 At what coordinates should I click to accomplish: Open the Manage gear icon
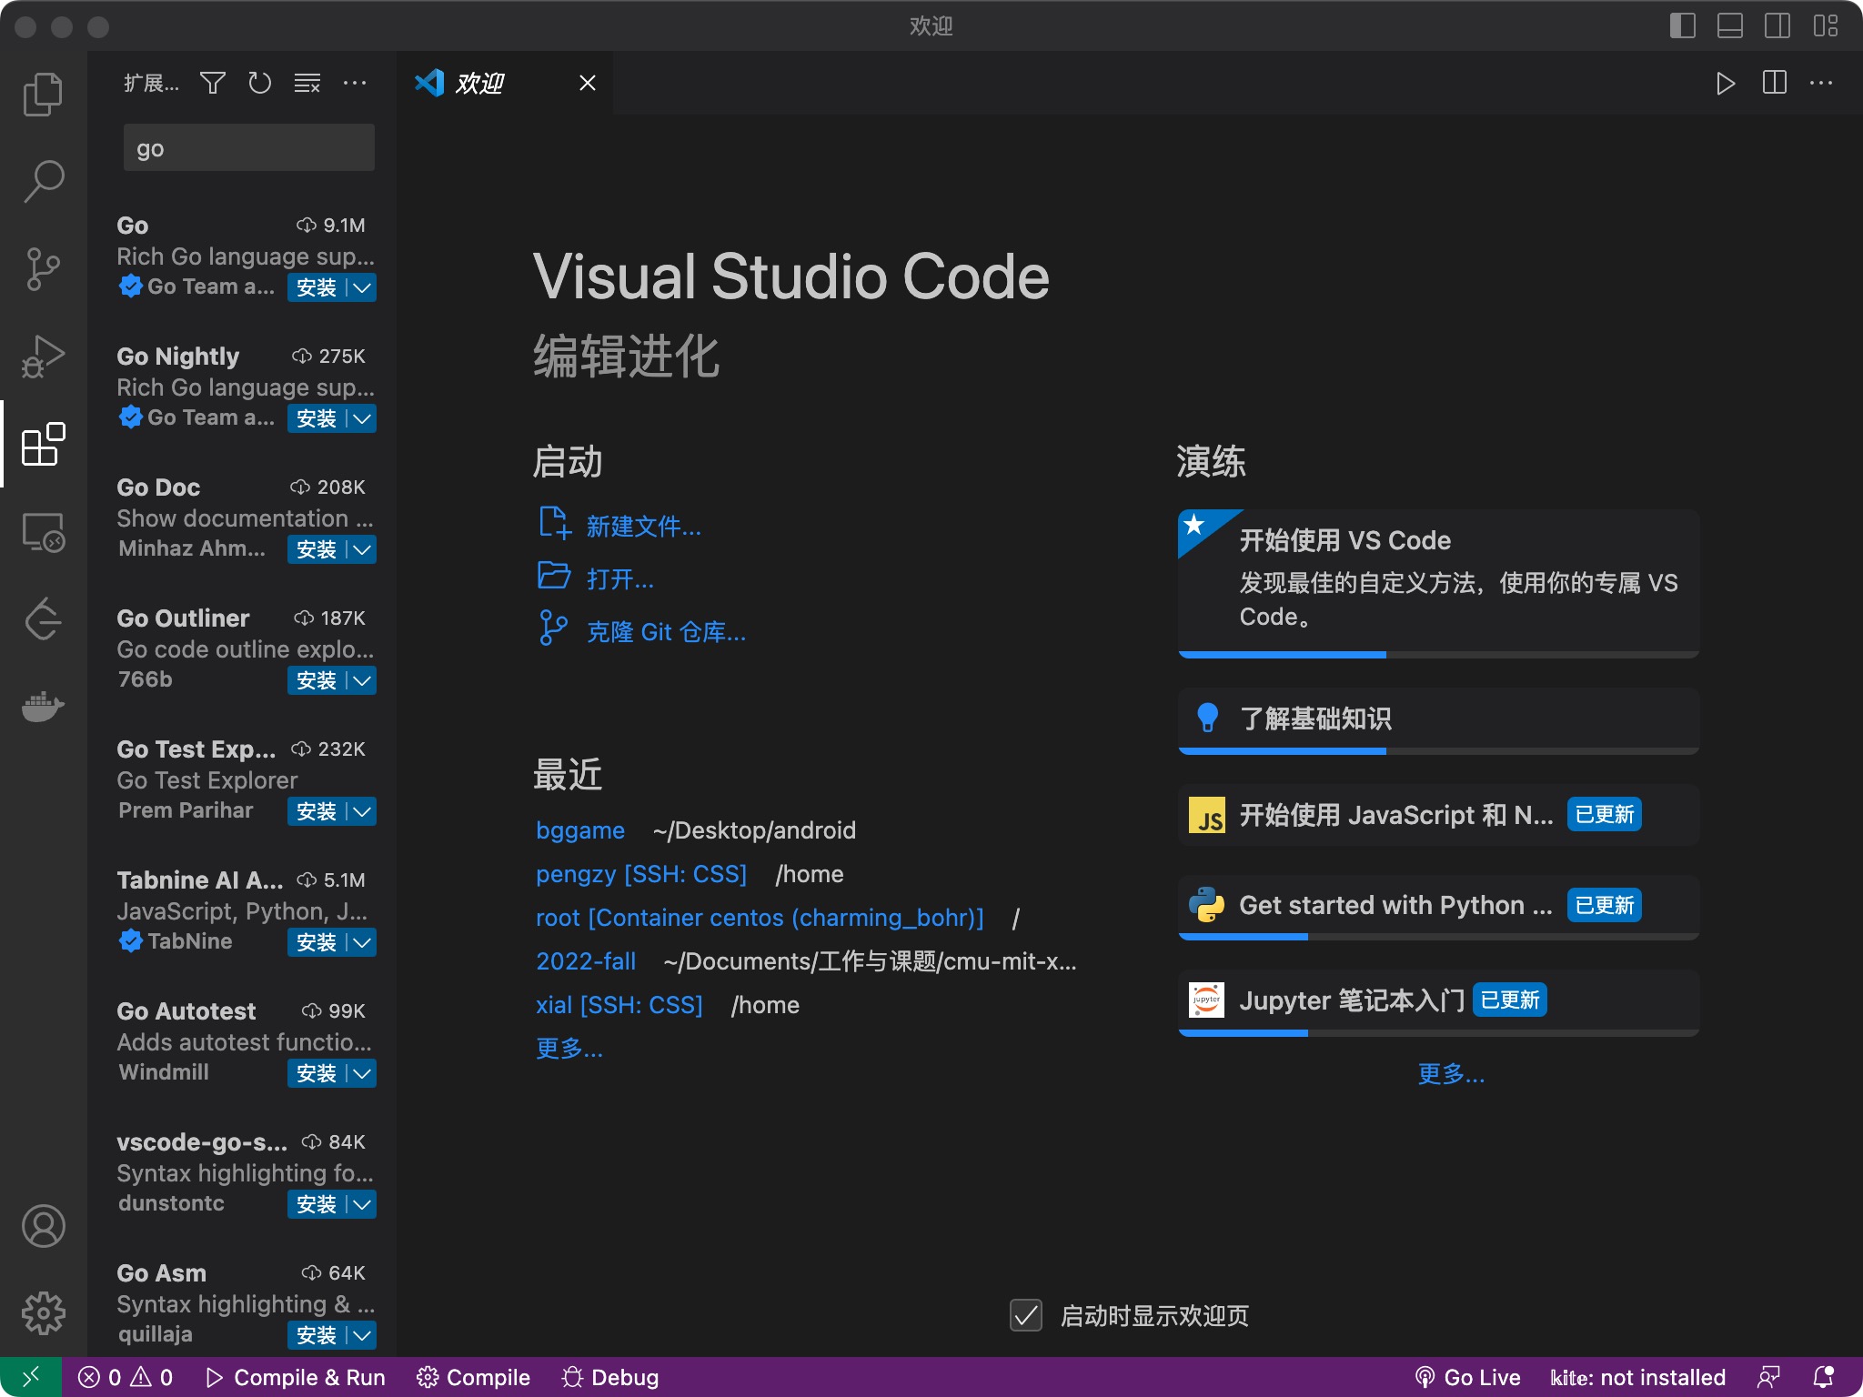point(43,1312)
